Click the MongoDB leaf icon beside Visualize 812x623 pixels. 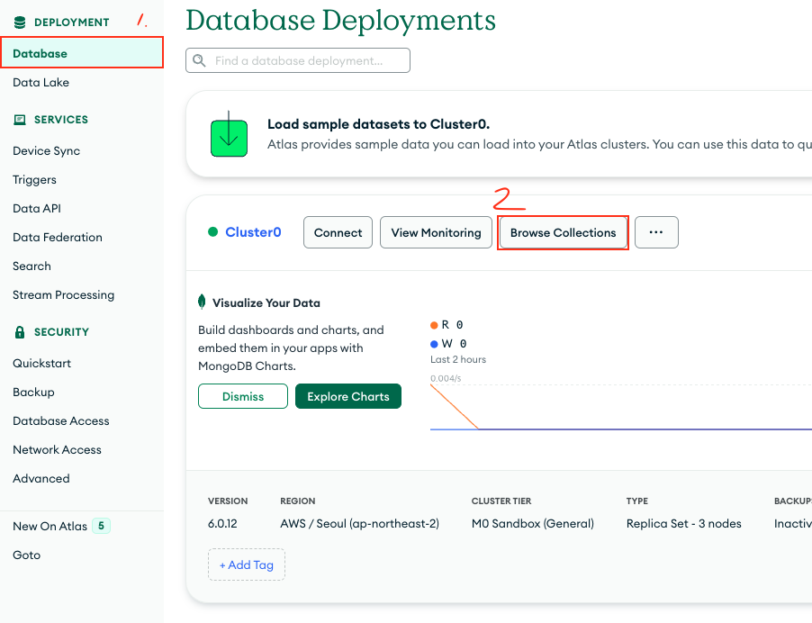click(x=202, y=302)
